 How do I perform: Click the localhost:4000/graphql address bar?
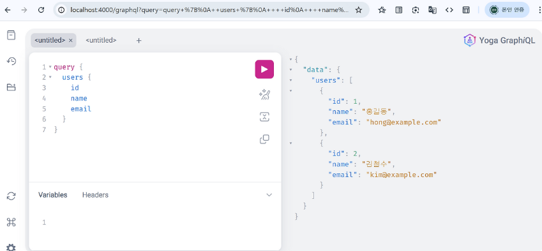[x=209, y=10]
